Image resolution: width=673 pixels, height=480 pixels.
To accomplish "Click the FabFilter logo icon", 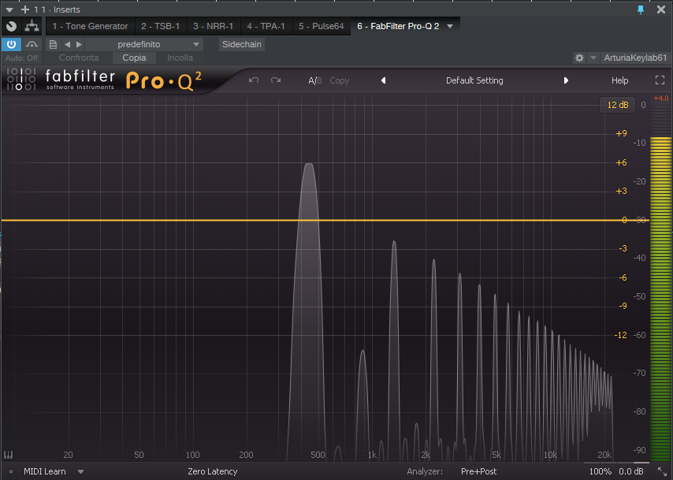I will 21,79.
